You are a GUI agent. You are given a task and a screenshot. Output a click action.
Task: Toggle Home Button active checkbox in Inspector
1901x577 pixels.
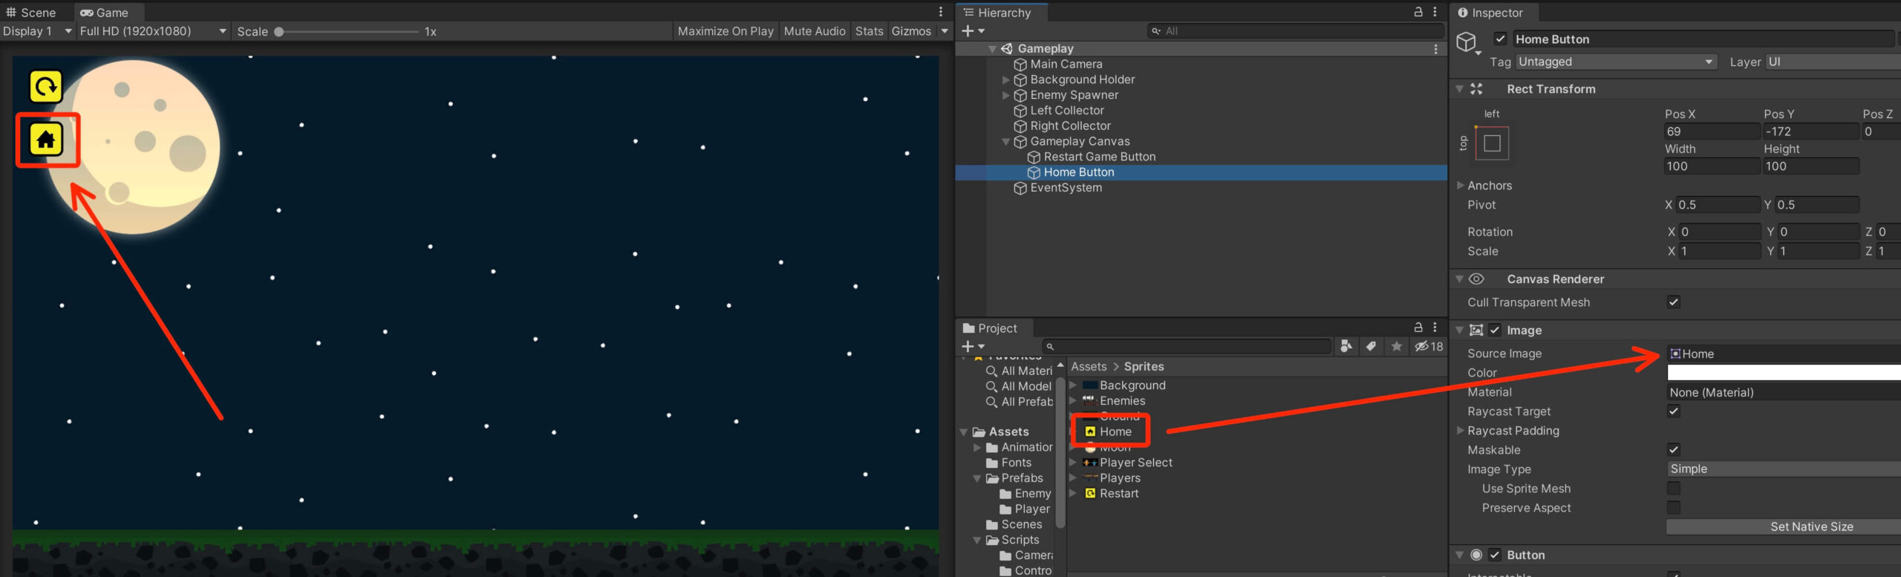(1500, 39)
